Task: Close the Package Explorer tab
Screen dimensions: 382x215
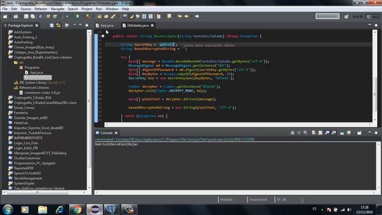Action: (37, 25)
